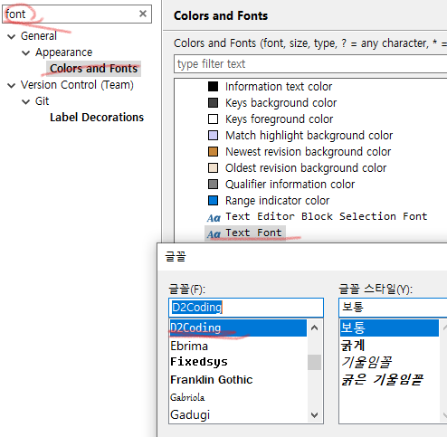
Task: Select 'Information text color' entry
Action: (x=279, y=87)
